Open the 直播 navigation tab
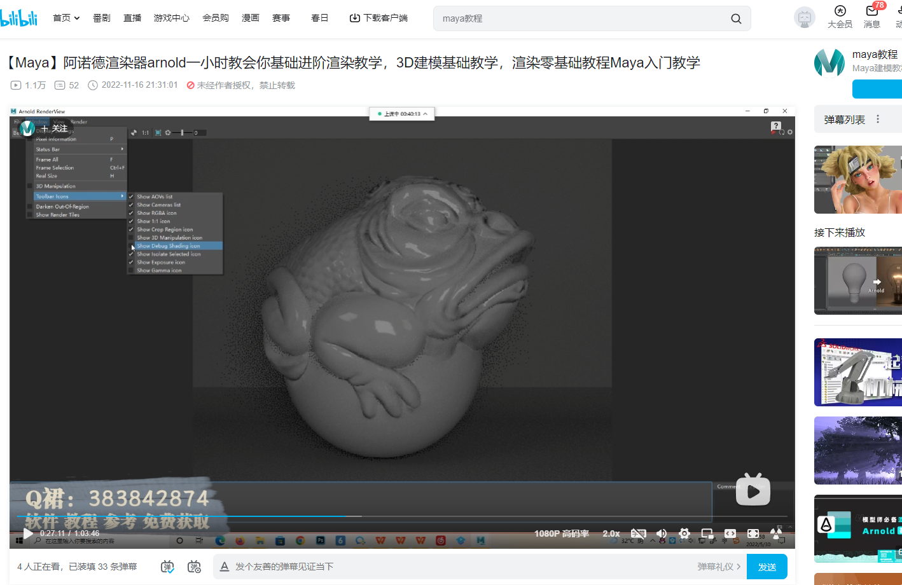902x585 pixels. pos(132,18)
